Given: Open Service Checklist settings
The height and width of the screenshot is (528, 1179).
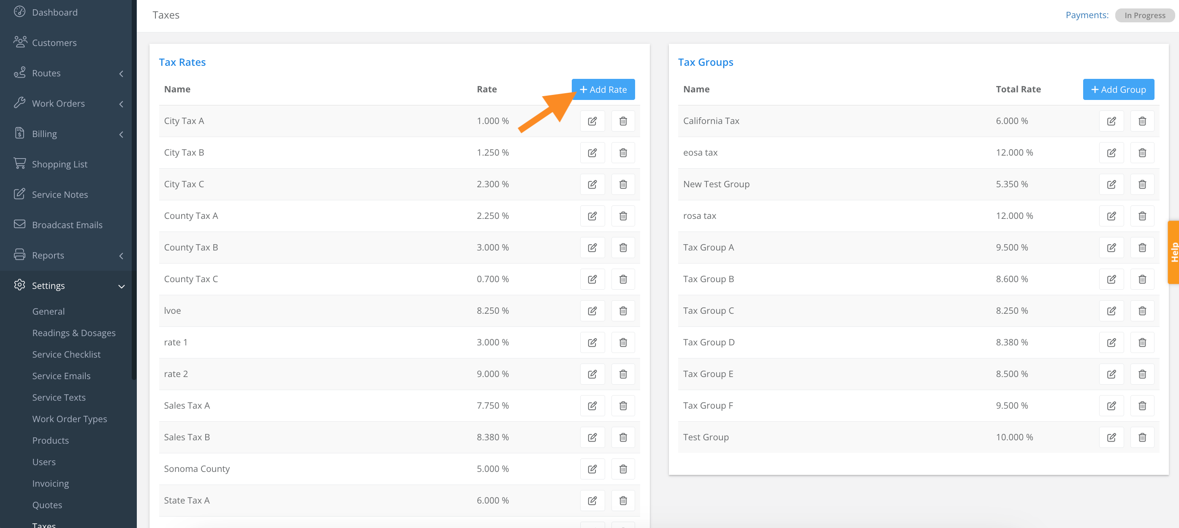Looking at the screenshot, I should [66, 354].
